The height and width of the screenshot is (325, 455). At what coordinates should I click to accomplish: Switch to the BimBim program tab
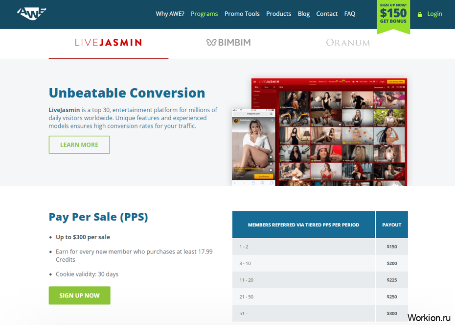pyautogui.click(x=228, y=43)
